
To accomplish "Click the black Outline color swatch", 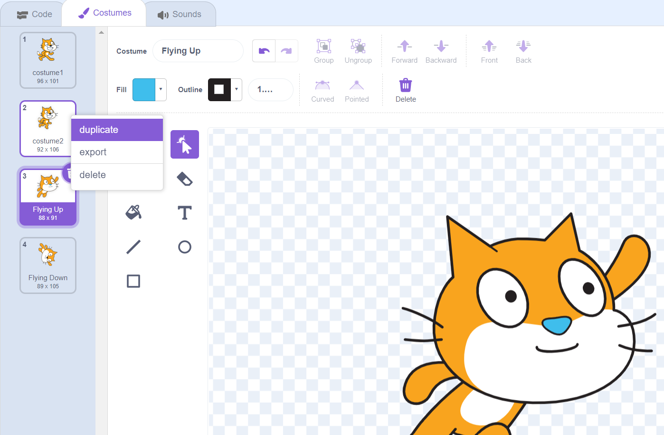I will click(219, 89).
